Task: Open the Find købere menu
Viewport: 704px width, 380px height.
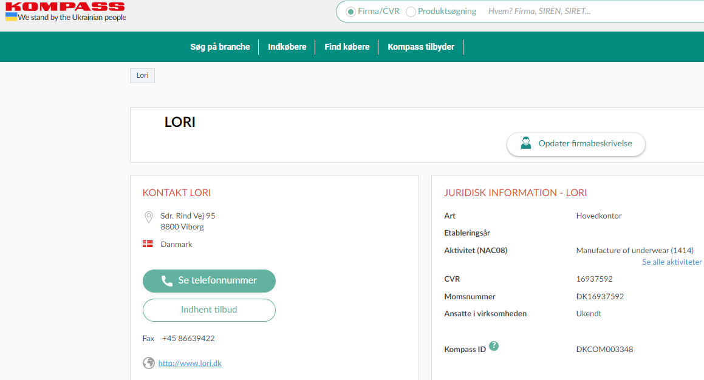Action: (x=347, y=47)
